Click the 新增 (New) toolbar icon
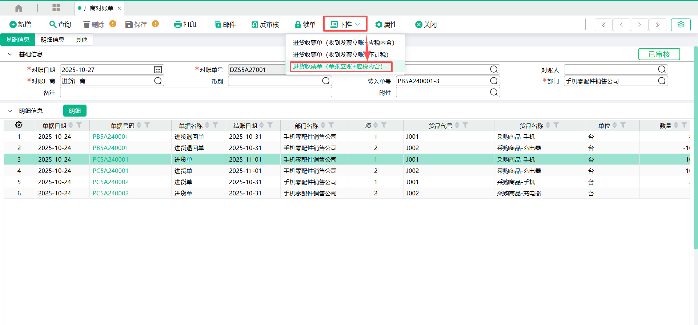The image size is (698, 325). click(x=13, y=25)
